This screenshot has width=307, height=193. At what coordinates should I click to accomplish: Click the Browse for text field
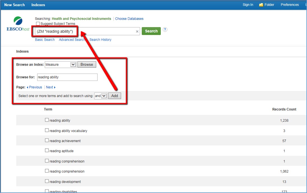(x=67, y=77)
